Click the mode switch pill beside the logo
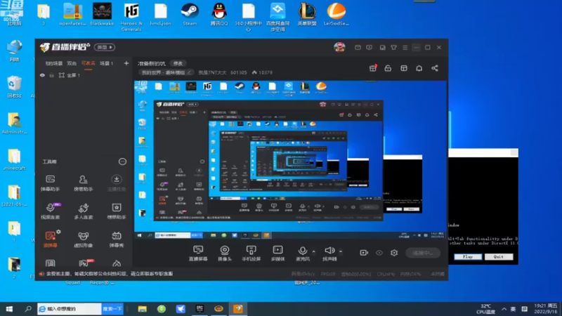 point(104,47)
